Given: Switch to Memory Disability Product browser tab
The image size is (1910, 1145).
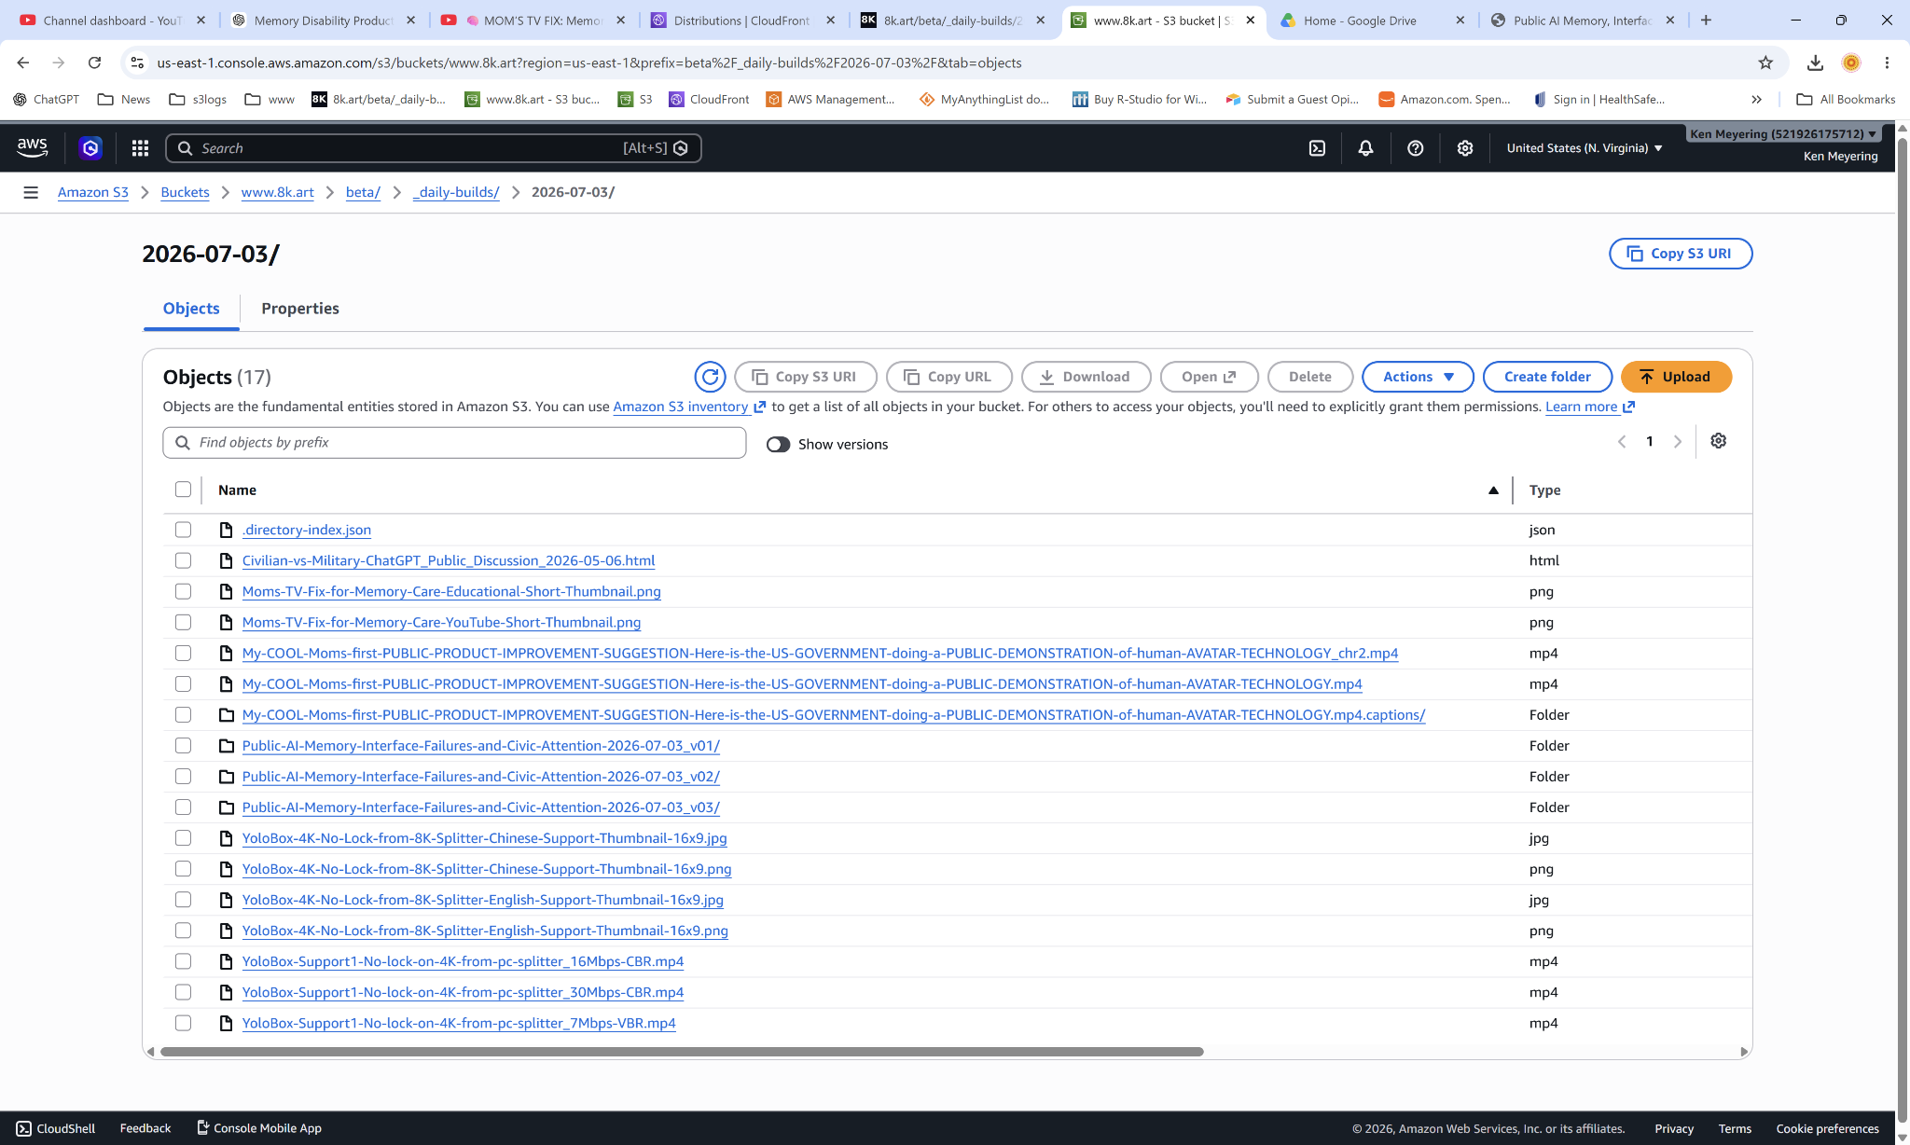Looking at the screenshot, I should [324, 20].
